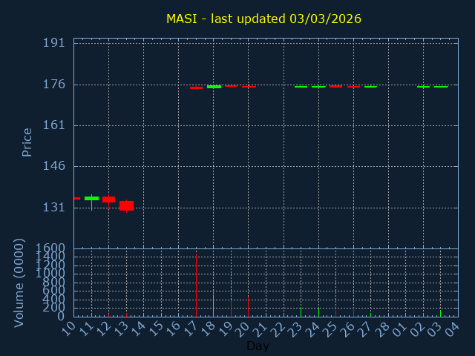Select the green candlestick on day 11
The image size is (475, 356).
pyautogui.click(x=91, y=198)
